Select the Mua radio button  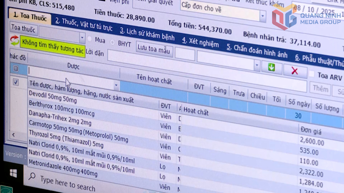tap(90, 39)
